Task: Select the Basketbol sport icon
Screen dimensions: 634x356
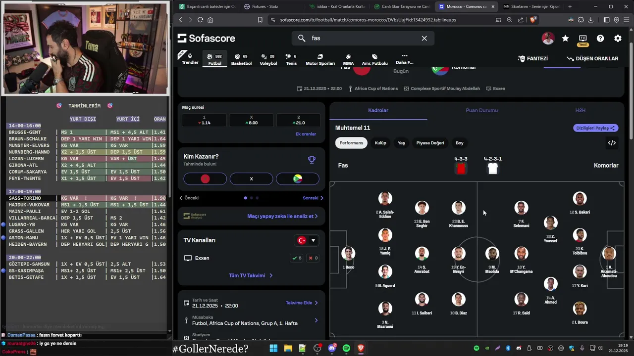Action: [x=241, y=59]
